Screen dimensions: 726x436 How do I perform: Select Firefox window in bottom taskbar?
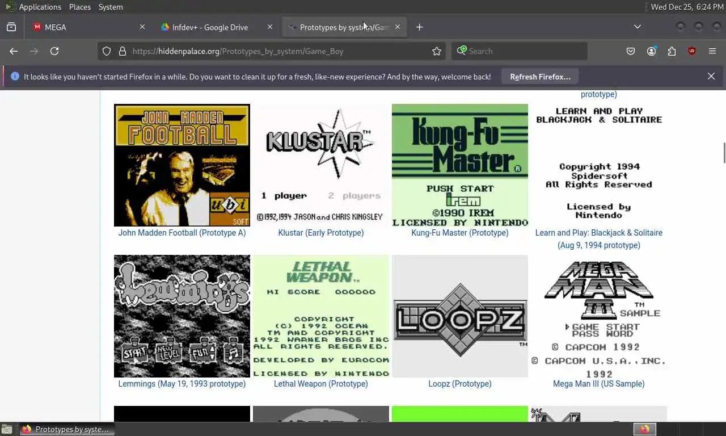coord(67,429)
